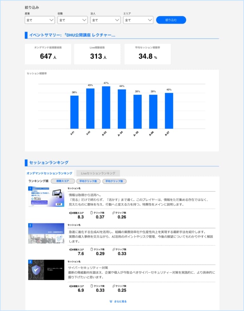
Task: Click eye icon beside score 7.6
Action: pyautogui.click(x=71, y=249)
